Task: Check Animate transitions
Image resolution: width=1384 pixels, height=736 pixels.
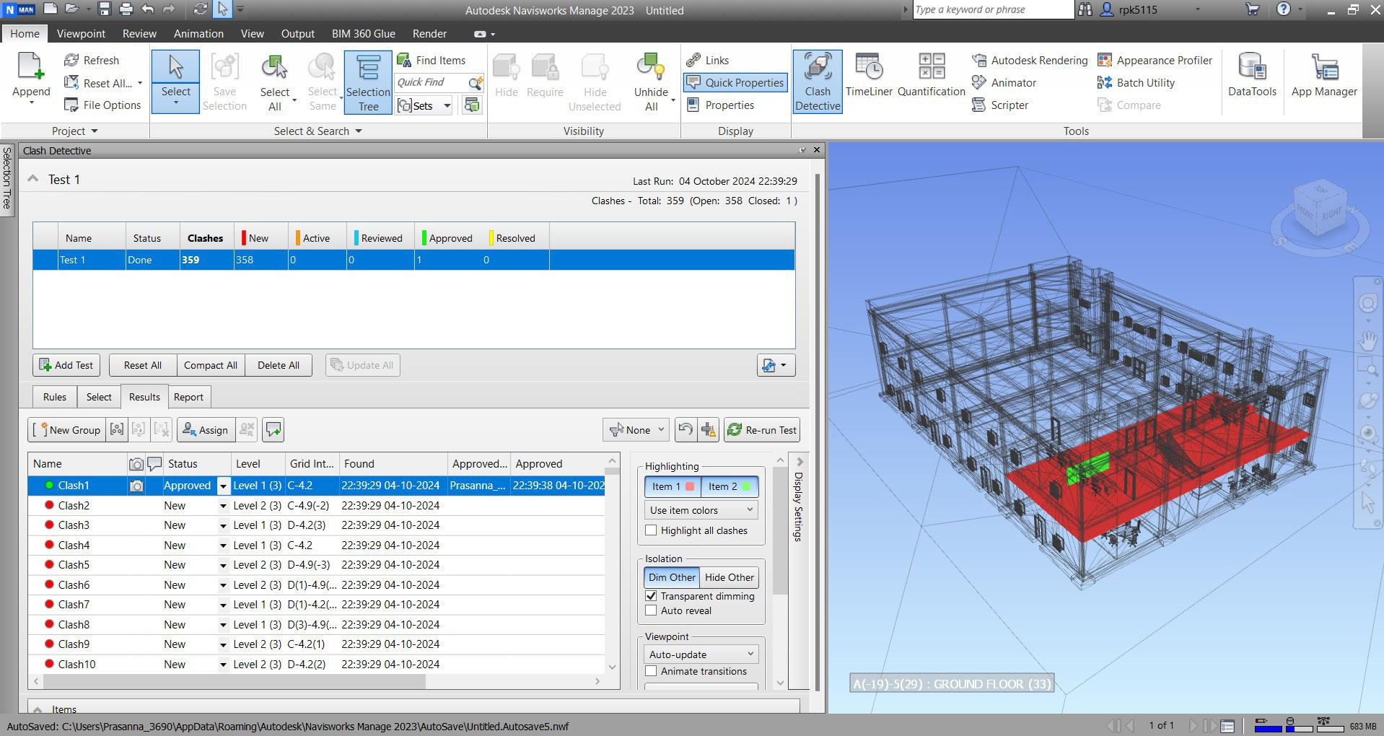Action: 651,671
